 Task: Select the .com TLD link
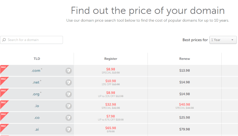tap(36, 71)
